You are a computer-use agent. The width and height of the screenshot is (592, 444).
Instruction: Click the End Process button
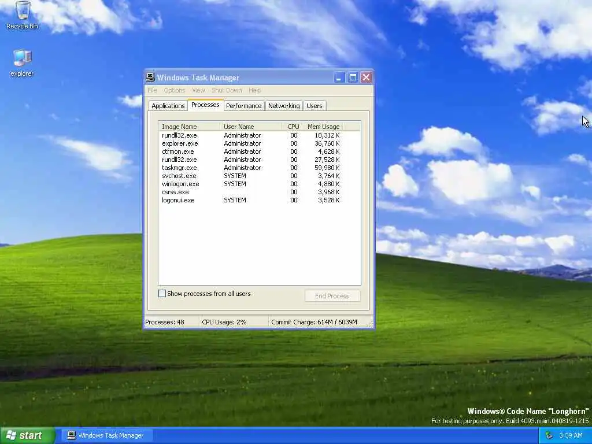[x=332, y=296]
